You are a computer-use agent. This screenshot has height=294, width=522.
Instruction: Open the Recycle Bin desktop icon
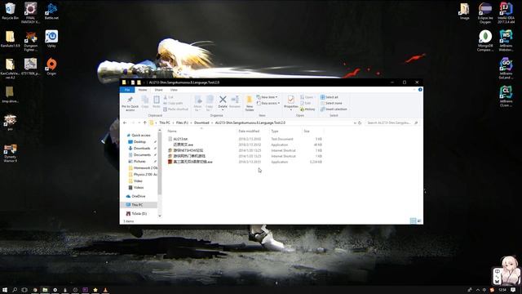pyautogui.click(x=10, y=11)
